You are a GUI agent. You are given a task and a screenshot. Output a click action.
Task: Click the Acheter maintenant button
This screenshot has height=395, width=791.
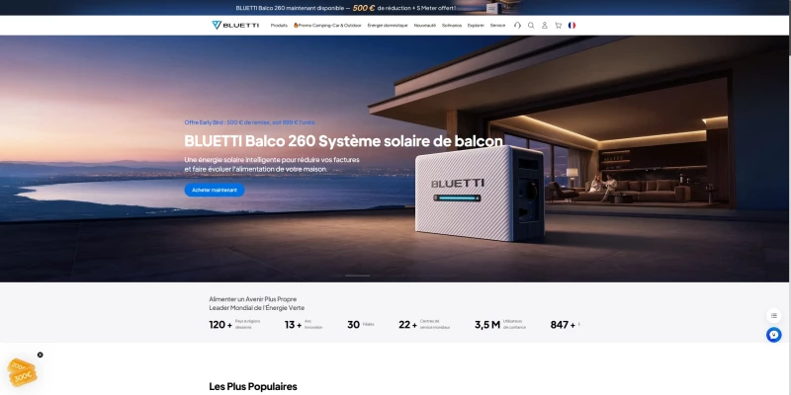tap(215, 190)
